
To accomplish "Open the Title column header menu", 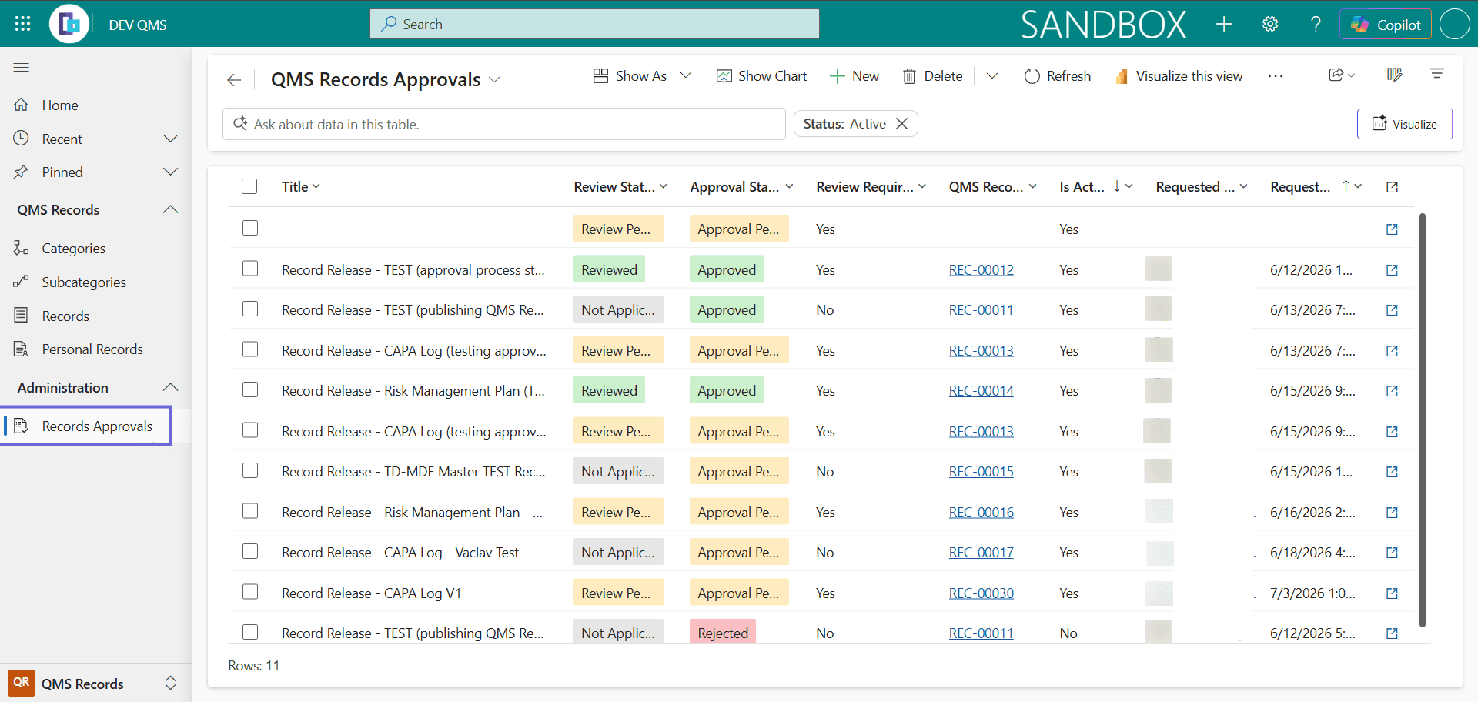I will pyautogui.click(x=301, y=186).
